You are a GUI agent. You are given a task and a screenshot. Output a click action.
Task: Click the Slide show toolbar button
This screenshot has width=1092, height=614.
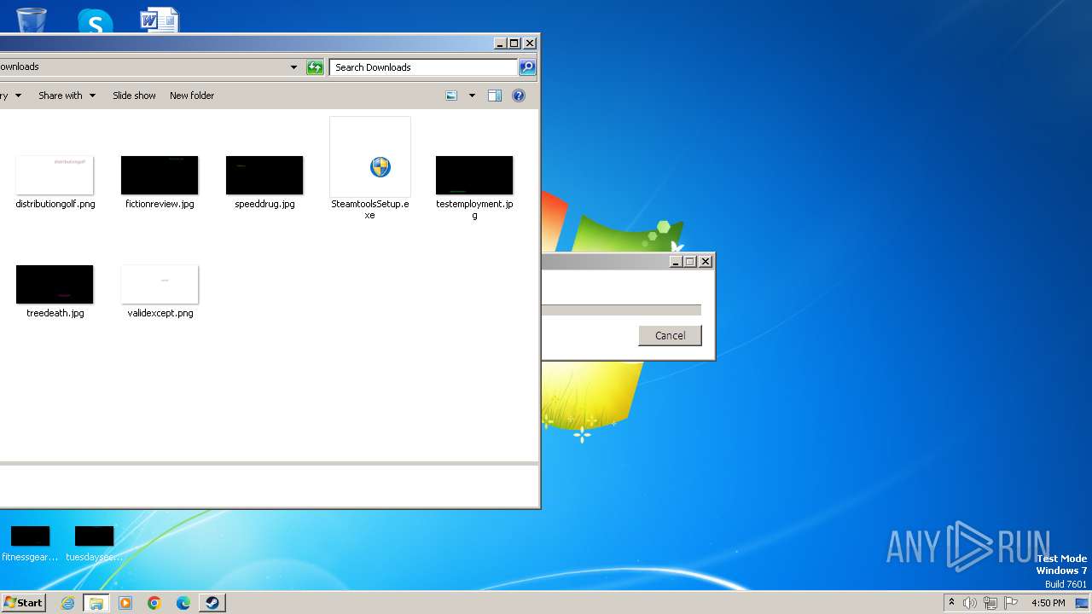134,96
